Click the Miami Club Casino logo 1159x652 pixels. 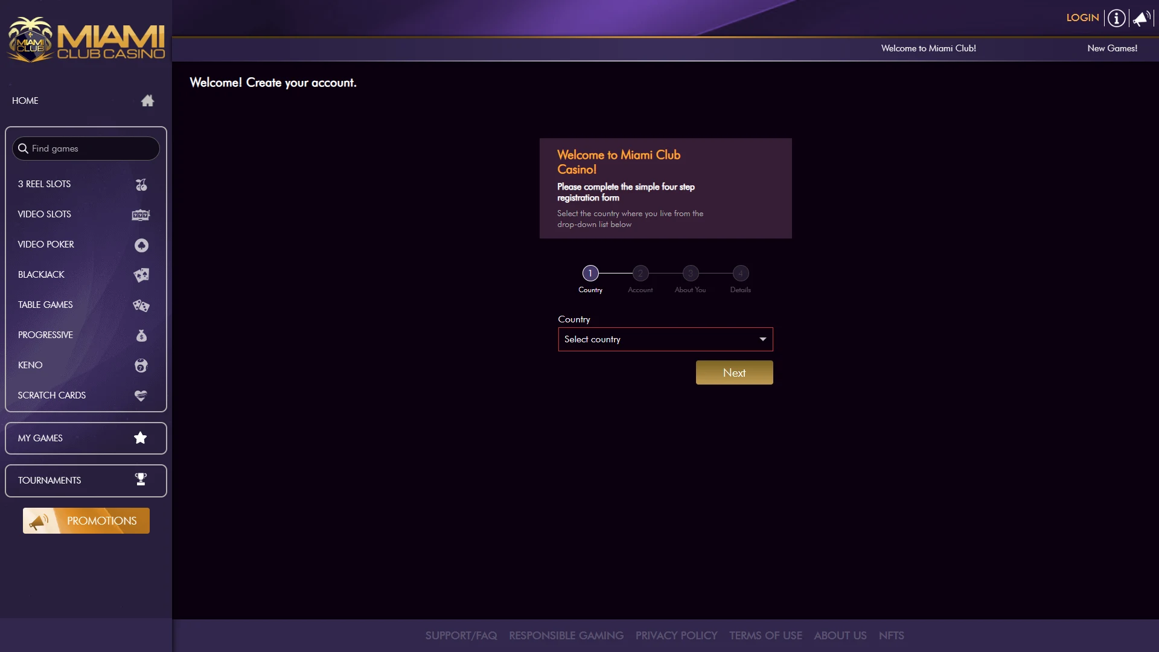tap(86, 39)
